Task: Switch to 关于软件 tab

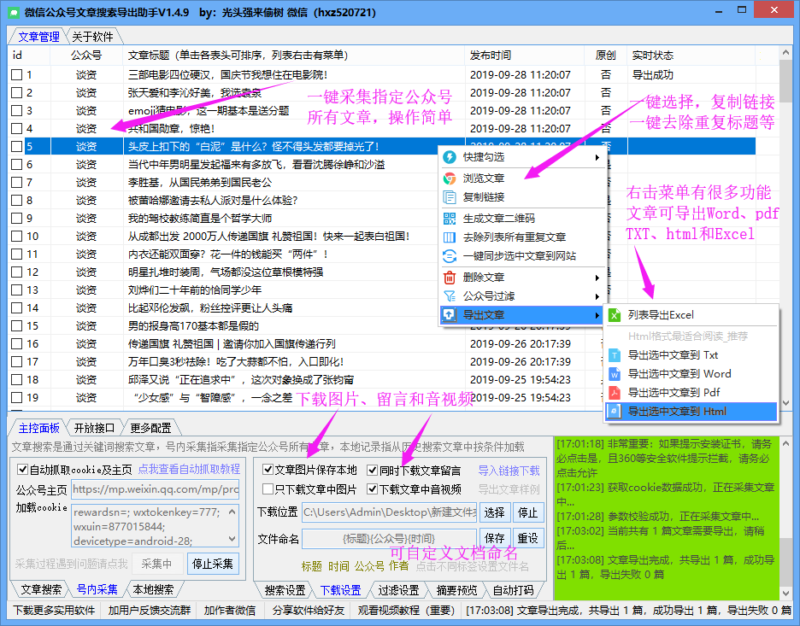Action: pyautogui.click(x=92, y=37)
